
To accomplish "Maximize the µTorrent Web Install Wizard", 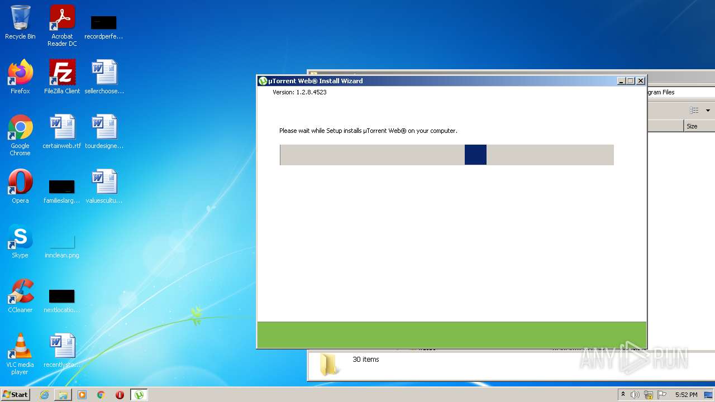I will tap(631, 81).
